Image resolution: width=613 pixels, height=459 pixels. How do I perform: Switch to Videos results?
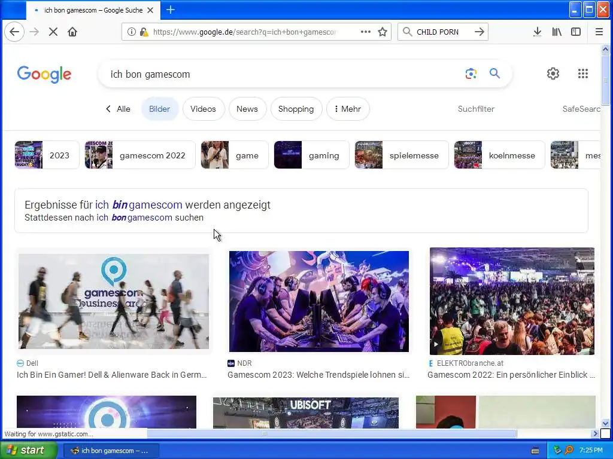point(204,109)
